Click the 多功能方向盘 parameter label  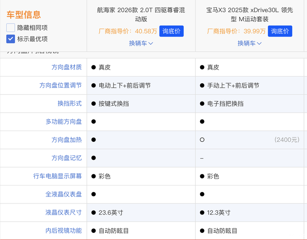[64, 122]
